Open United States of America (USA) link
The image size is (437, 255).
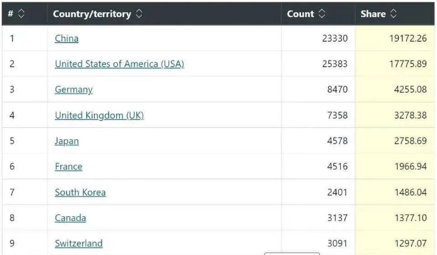point(119,64)
